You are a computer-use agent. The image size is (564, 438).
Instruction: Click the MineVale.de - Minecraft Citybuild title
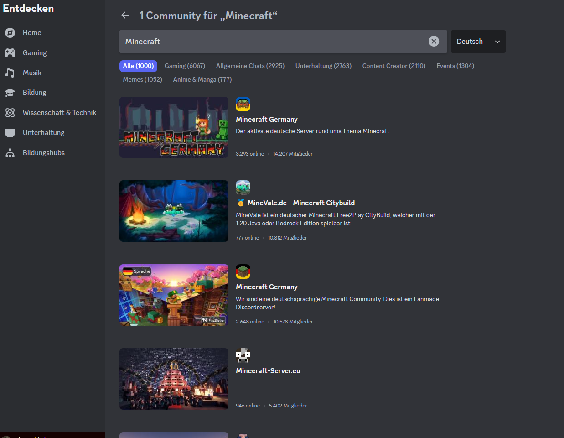point(301,203)
